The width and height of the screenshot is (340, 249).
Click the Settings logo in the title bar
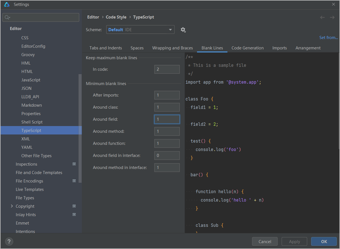tap(6, 4)
